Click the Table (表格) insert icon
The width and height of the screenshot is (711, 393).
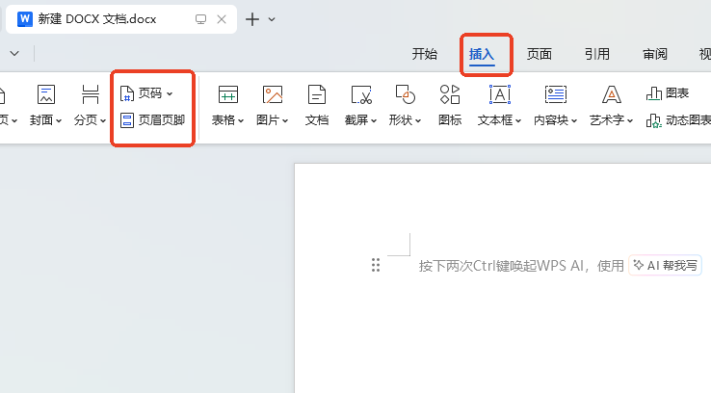(228, 94)
